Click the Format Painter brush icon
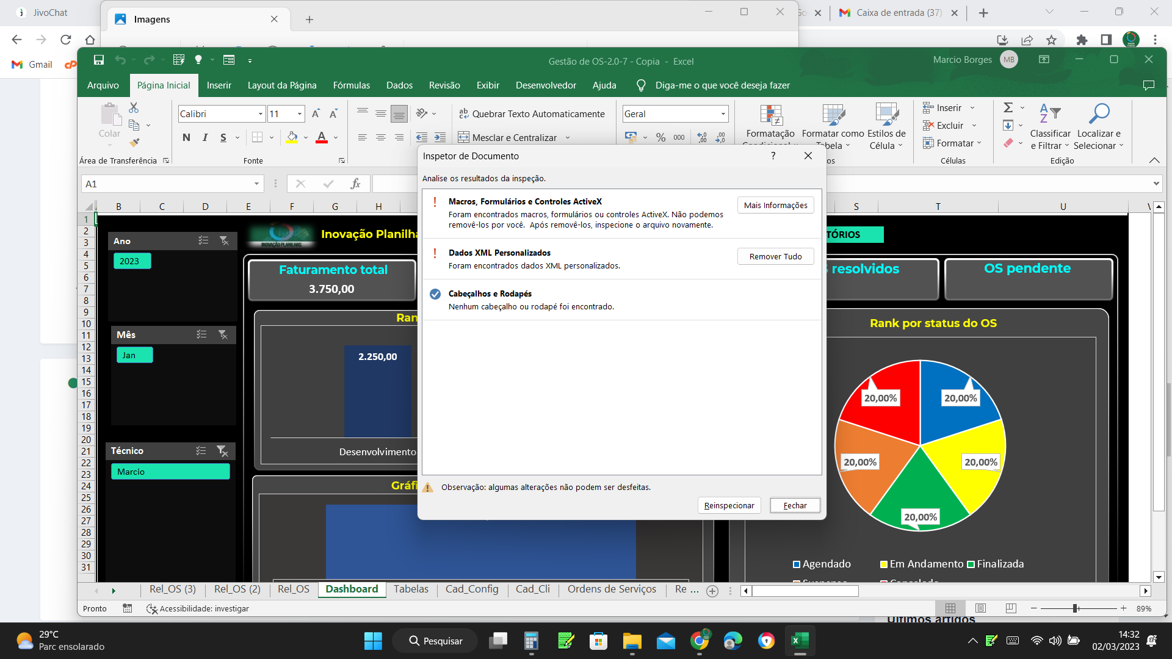This screenshot has height=659, width=1172. 134,142
